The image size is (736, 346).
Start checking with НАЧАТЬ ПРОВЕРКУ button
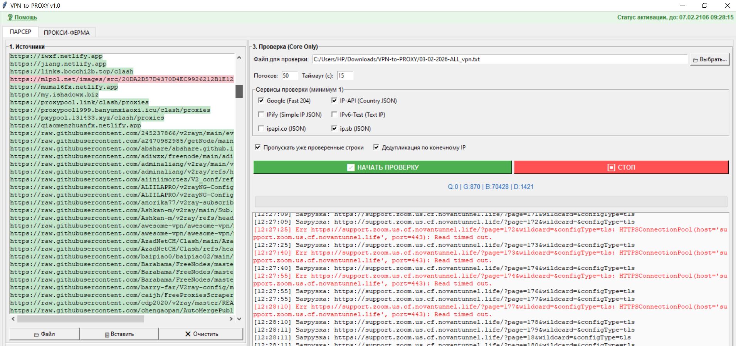pyautogui.click(x=383, y=167)
